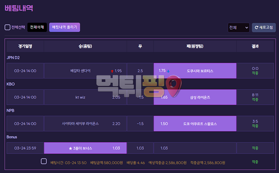Click the -1.5 handicap cell in NPB row

(140, 124)
